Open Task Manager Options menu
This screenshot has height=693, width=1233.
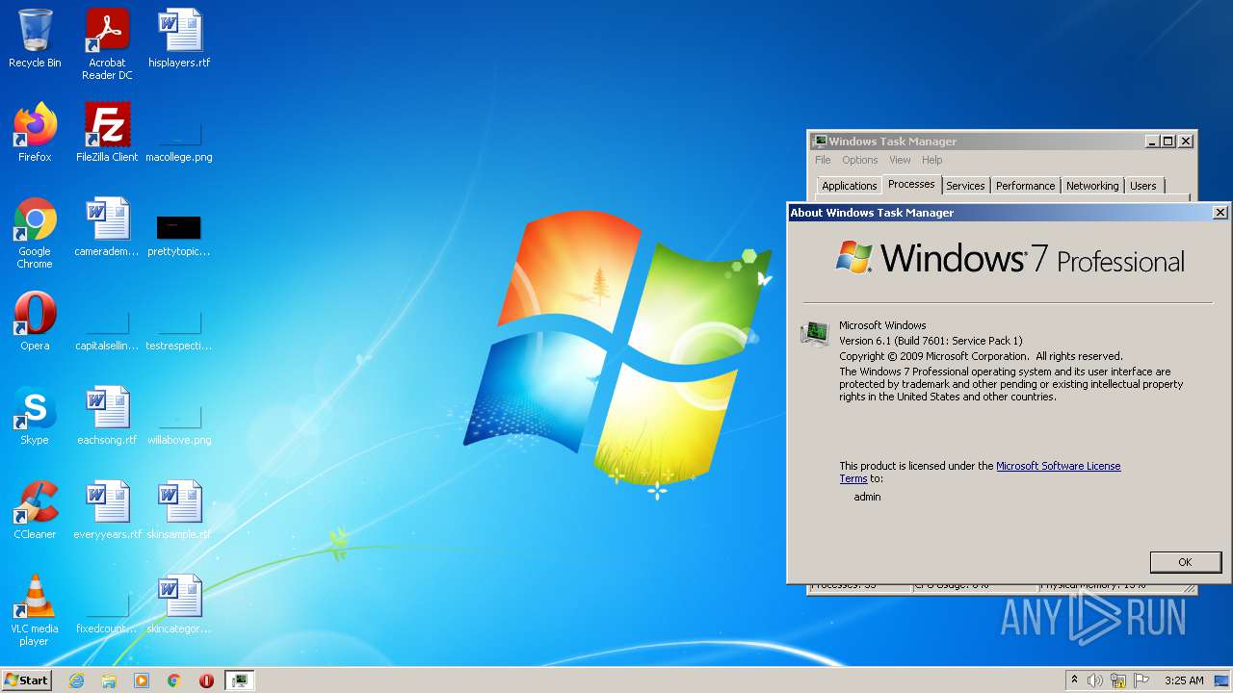pyautogui.click(x=859, y=160)
